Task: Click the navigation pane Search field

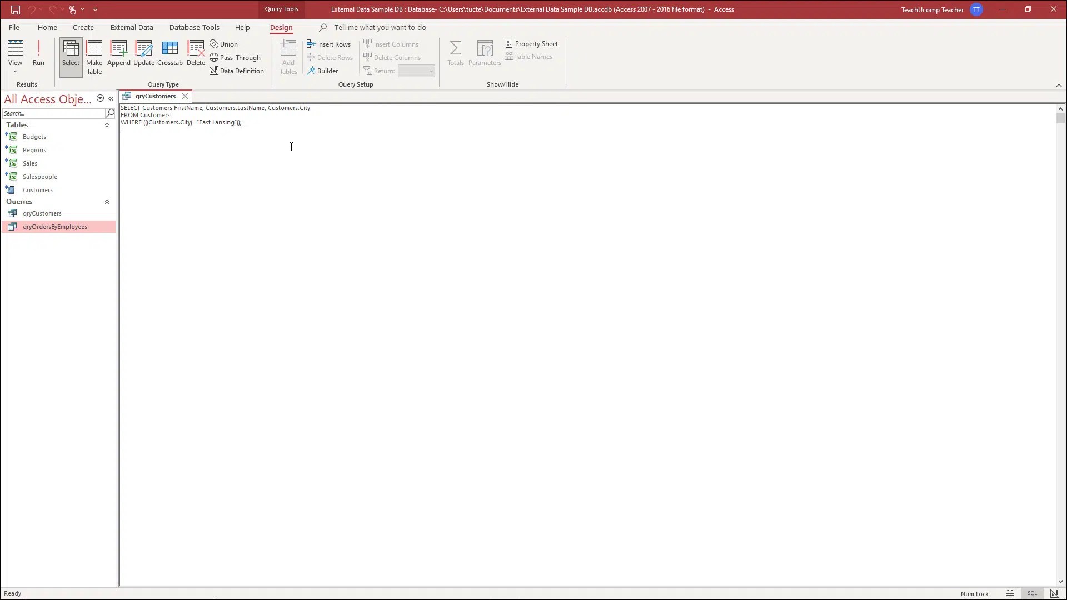Action: [53, 113]
